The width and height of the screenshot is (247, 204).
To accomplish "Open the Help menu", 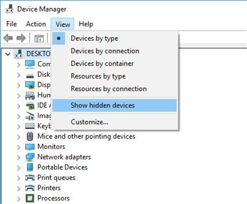I will tap(86, 24).
